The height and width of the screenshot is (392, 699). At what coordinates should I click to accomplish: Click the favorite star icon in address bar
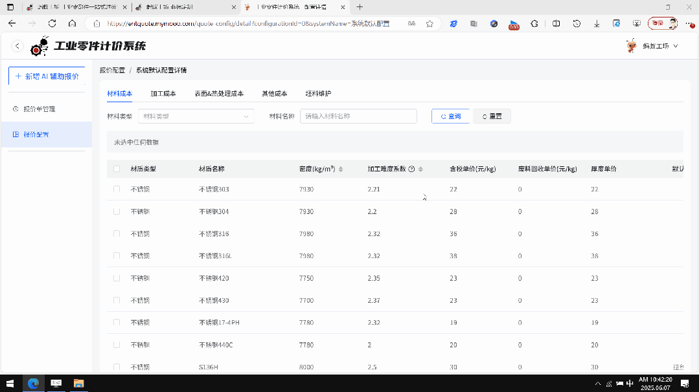(x=430, y=23)
